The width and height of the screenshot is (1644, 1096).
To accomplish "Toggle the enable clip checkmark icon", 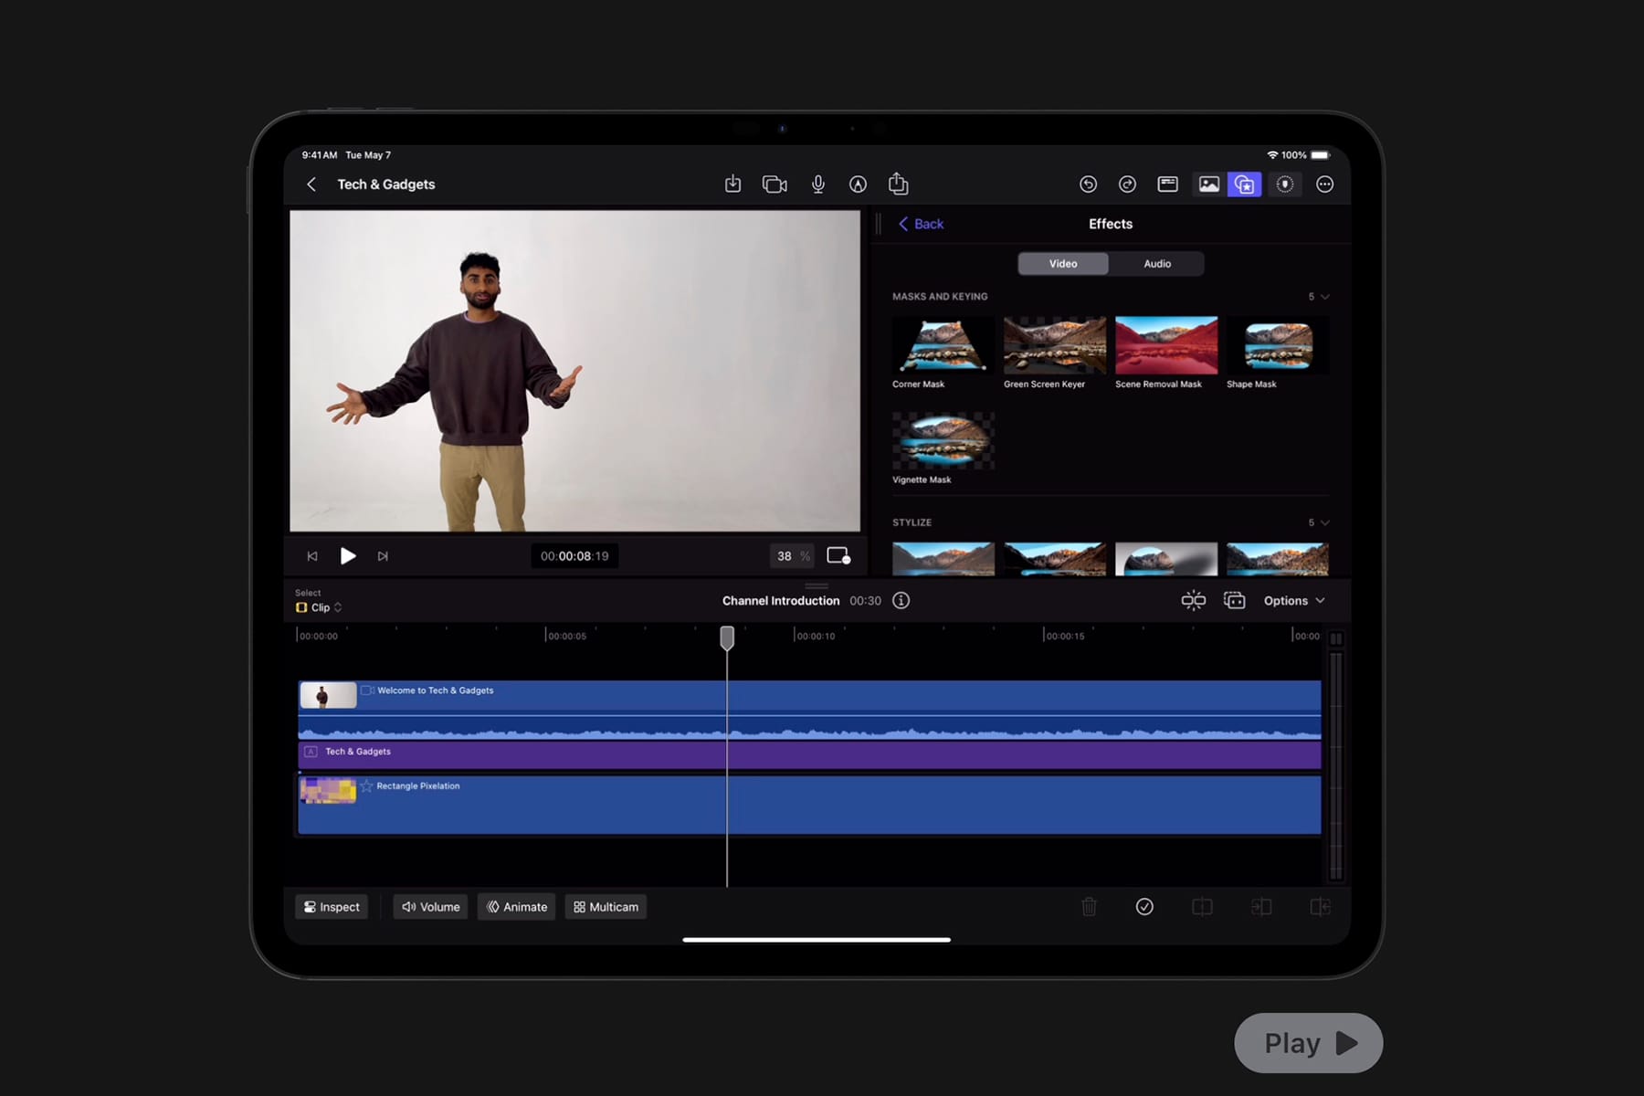I will [x=1144, y=907].
